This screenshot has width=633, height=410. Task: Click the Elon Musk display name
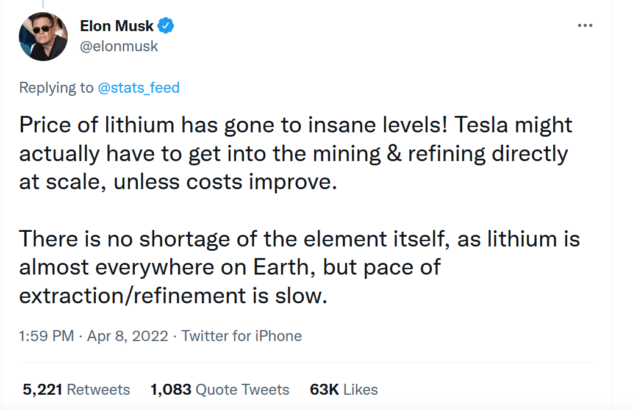coord(116,26)
